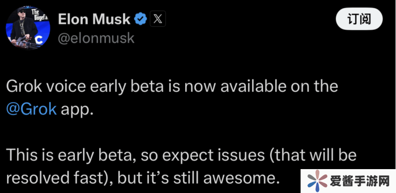Screen dimensions: 396x193
Task: Click the word "app." after @Grok
Action: (76, 108)
